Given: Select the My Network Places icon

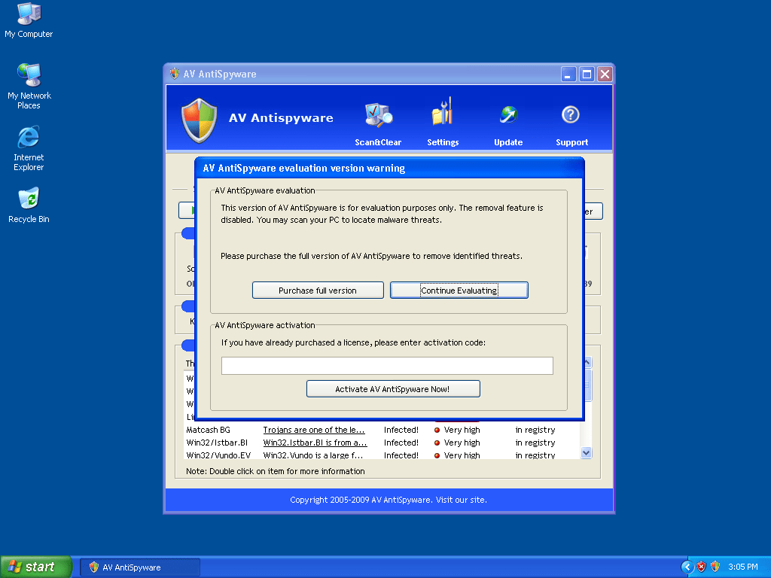Looking at the screenshot, I should [29, 76].
